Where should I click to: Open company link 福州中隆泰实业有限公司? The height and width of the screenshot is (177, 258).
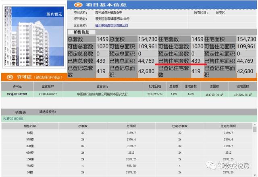pyautogui.click(x=112, y=25)
